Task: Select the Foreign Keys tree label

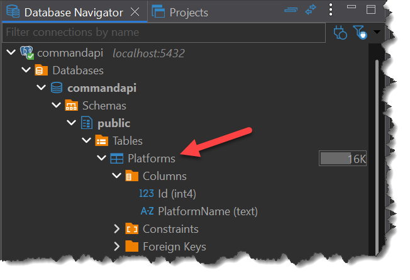Action: (x=174, y=247)
